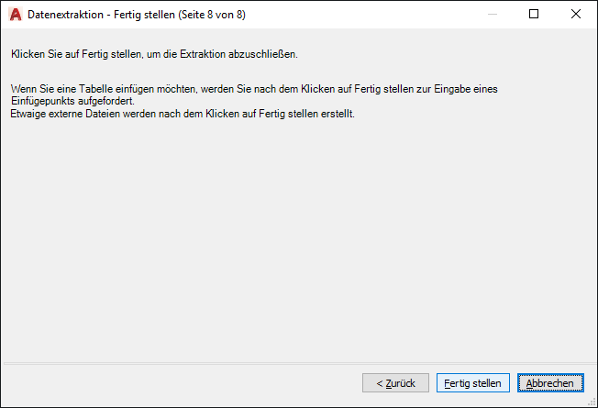Click the resize grip at dialog corner

[591, 402]
